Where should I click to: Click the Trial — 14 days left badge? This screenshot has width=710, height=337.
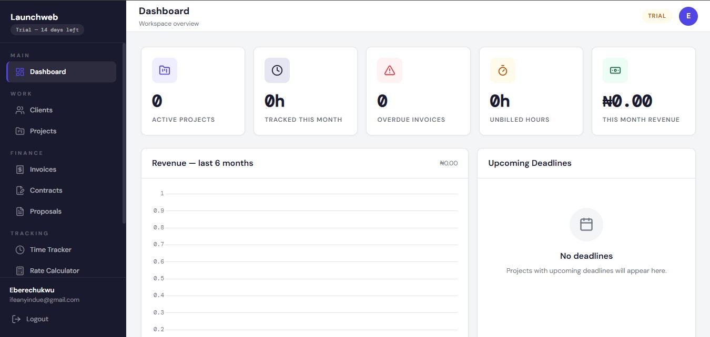(x=47, y=30)
